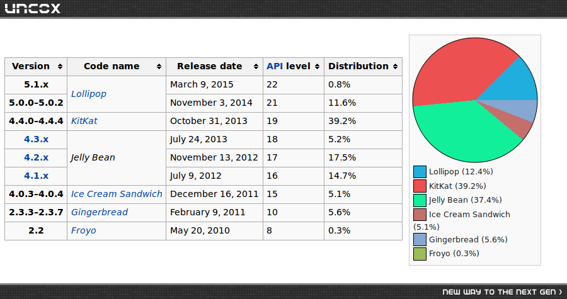The image size is (567, 299).
Task: Select the 'November 13, 2012' date cell
Action: (214, 158)
